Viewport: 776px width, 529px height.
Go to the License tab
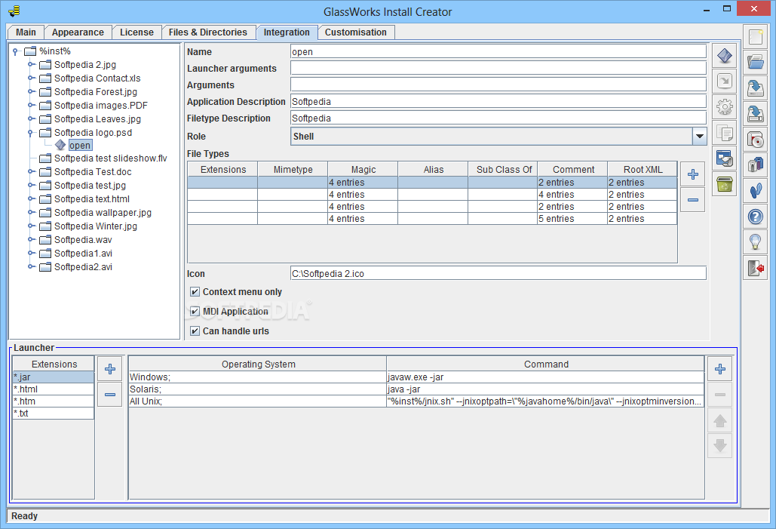[x=136, y=32]
